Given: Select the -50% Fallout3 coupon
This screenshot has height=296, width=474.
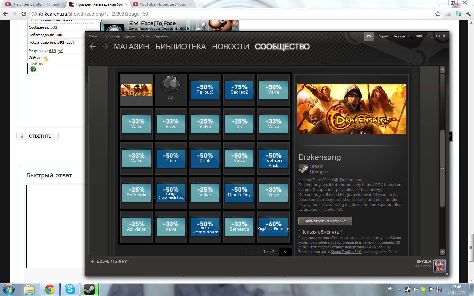Looking at the screenshot, I should point(205,90).
